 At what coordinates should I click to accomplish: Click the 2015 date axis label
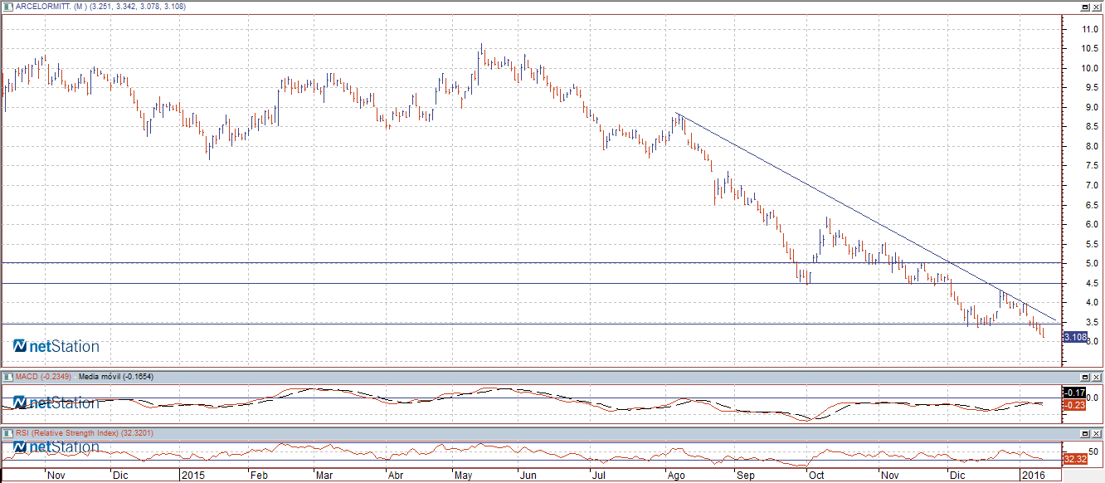point(192,476)
